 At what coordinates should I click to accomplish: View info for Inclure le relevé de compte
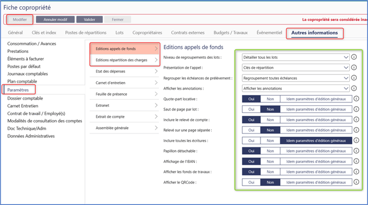[356, 120]
